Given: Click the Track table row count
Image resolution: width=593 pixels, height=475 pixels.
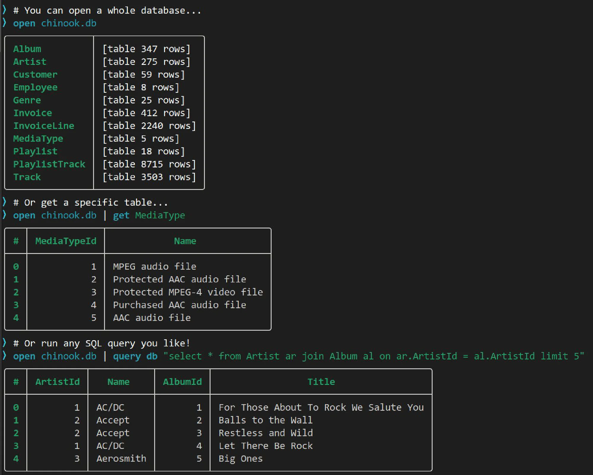Looking at the screenshot, I should pos(149,177).
